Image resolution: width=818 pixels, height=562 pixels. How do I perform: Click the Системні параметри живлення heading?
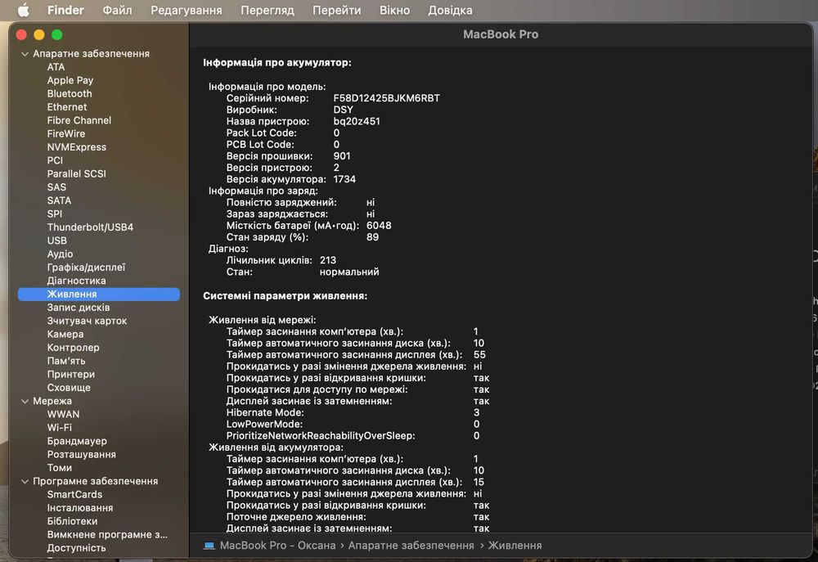[x=285, y=296]
